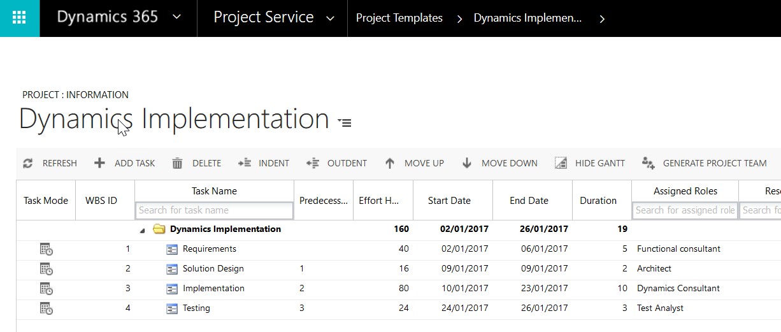Focus the Search for assigned role field
This screenshot has height=332, width=781.
[x=685, y=210]
